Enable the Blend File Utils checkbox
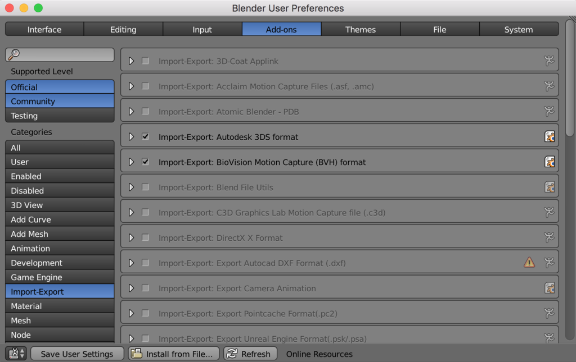Viewport: 576px width, 362px height. 146,187
